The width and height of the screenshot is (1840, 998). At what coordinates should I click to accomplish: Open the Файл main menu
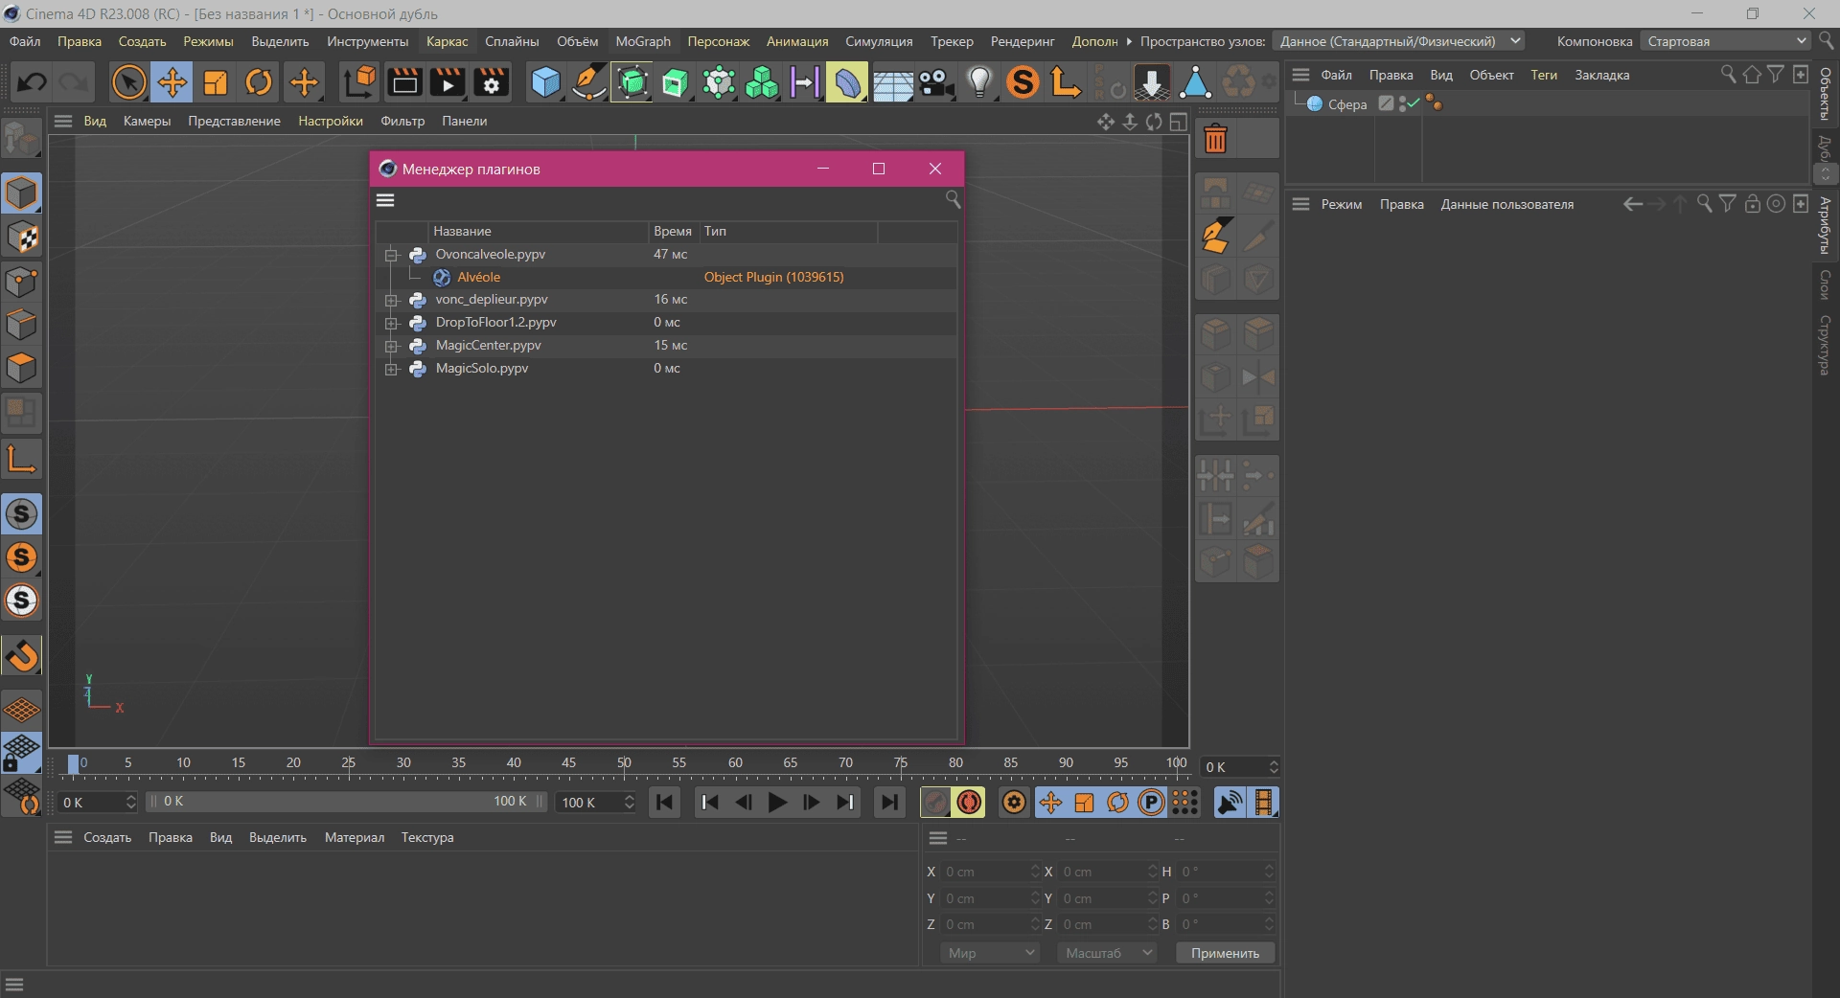point(25,41)
